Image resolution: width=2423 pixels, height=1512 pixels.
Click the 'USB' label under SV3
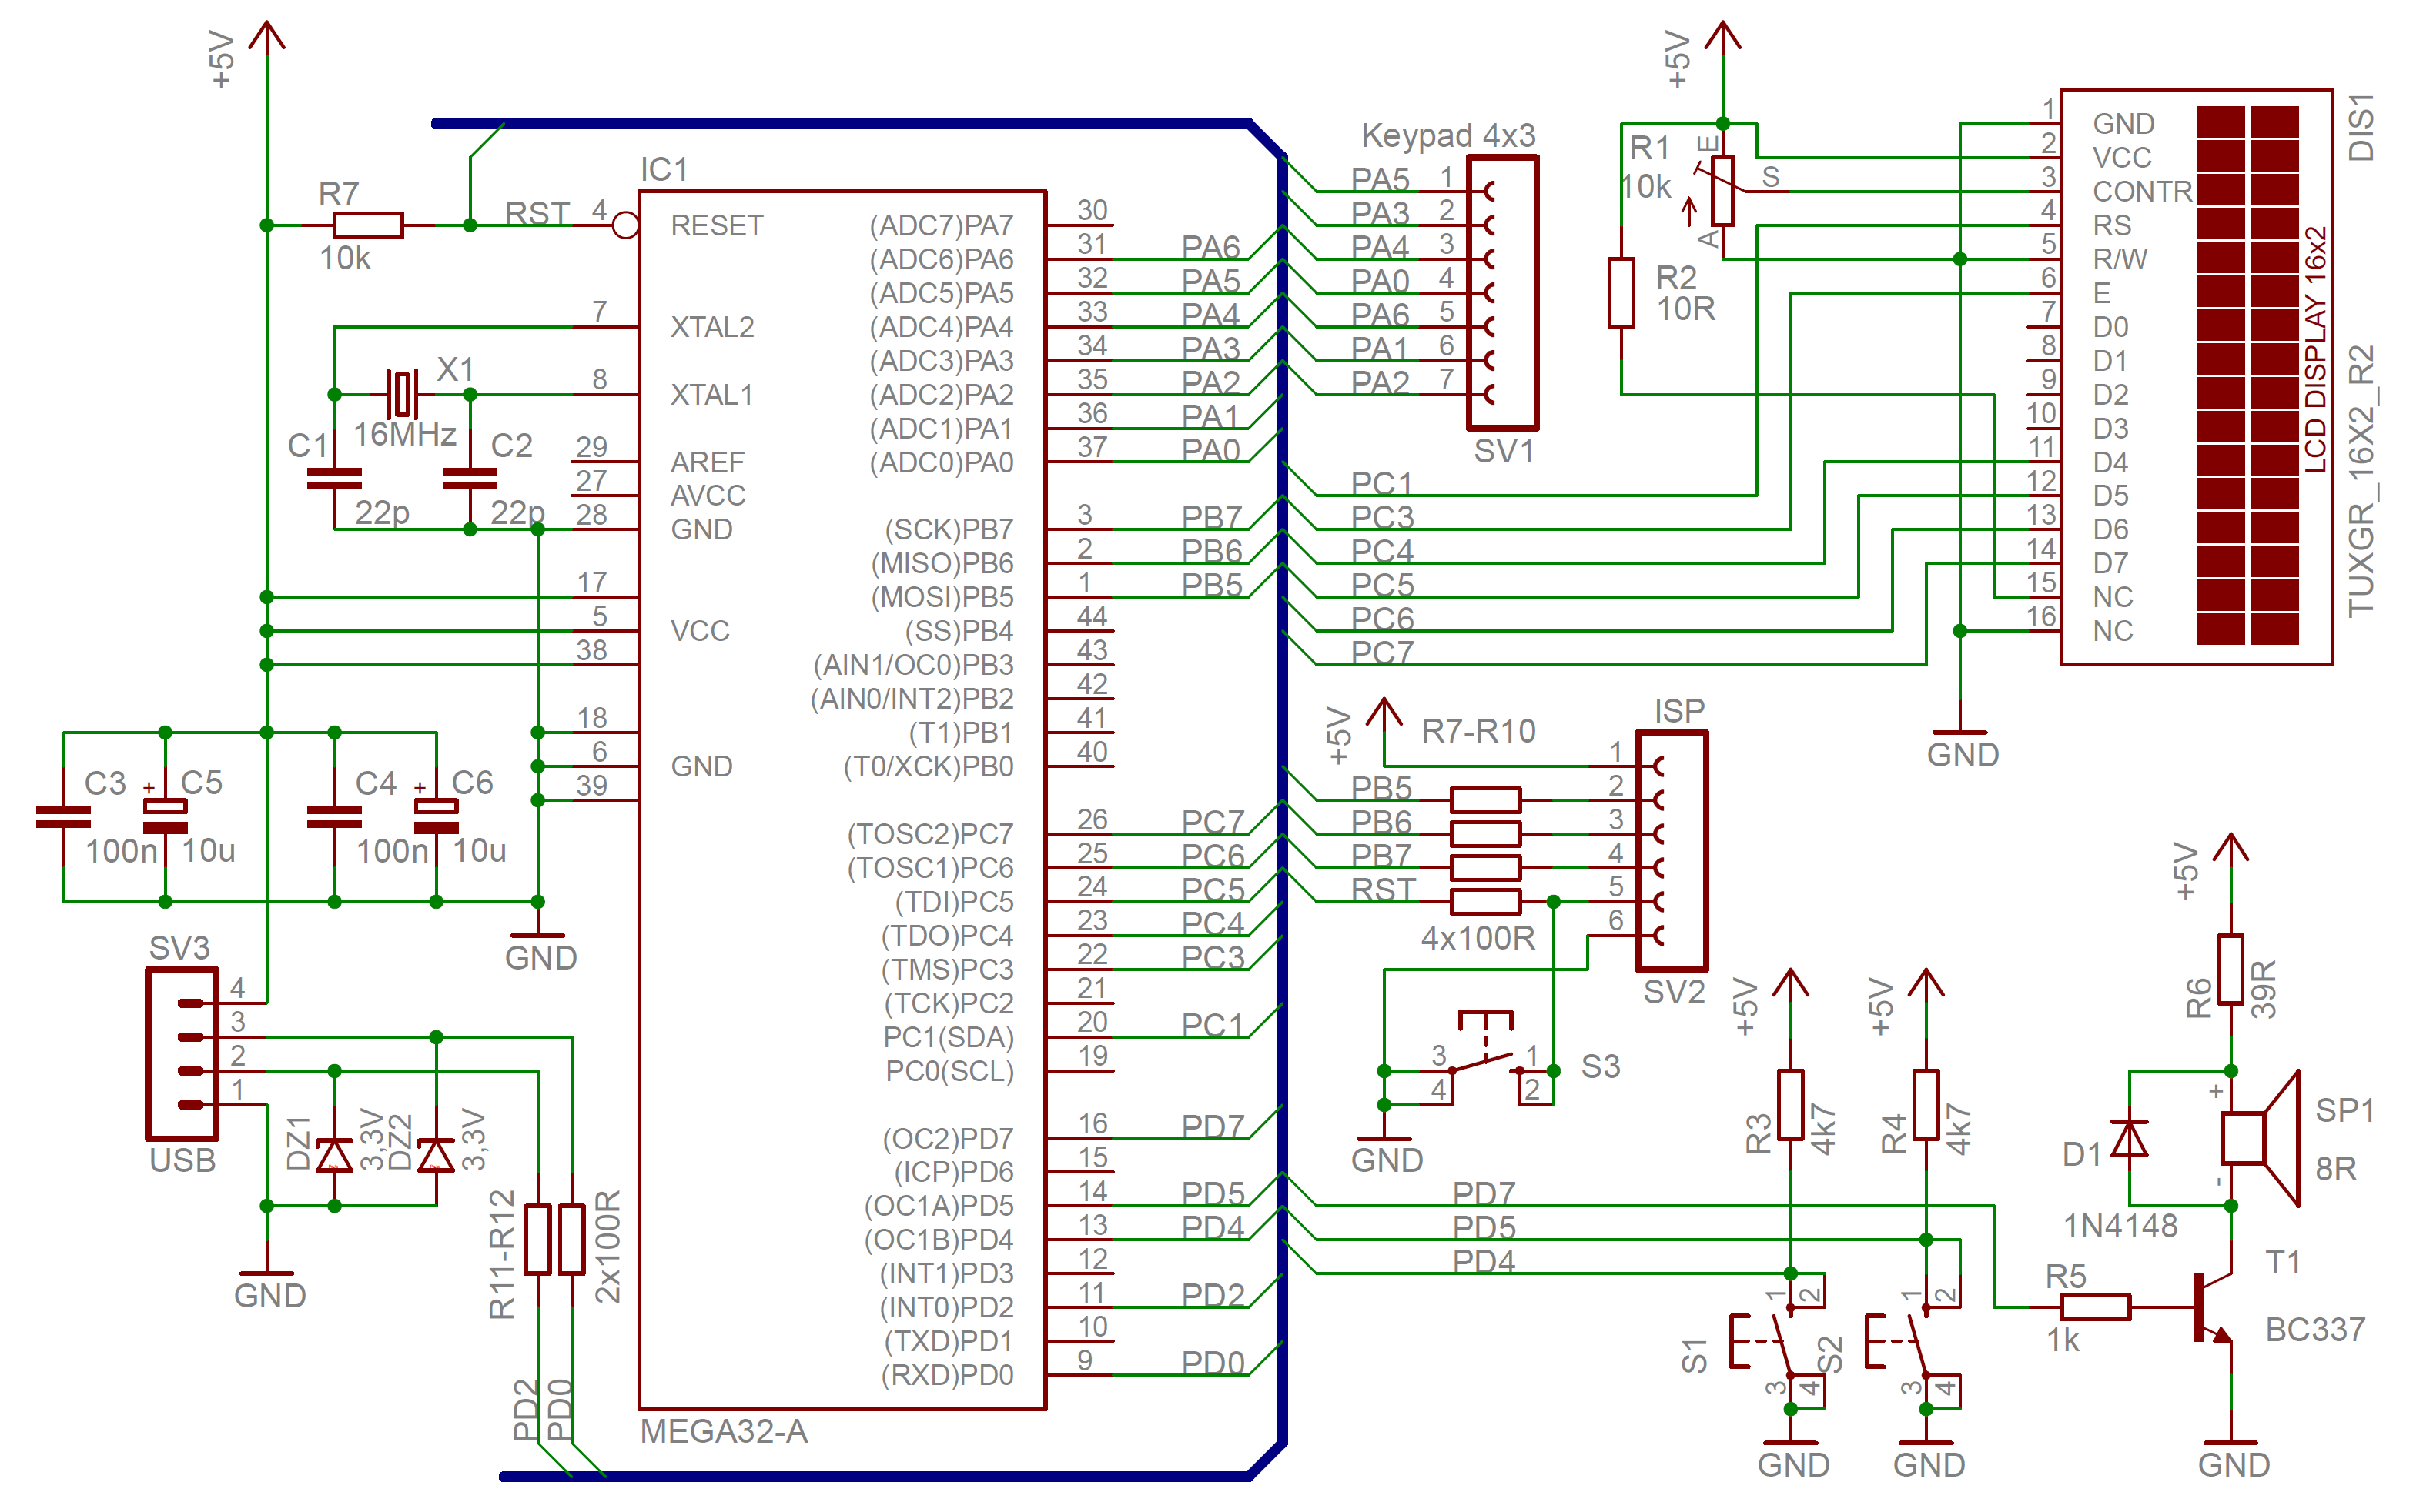coord(182,1160)
